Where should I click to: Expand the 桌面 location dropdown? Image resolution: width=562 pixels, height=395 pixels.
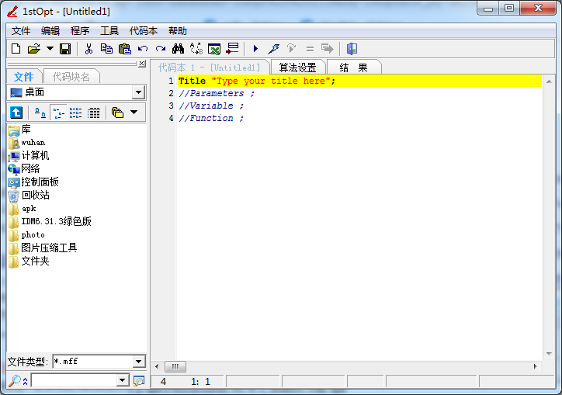click(x=138, y=92)
